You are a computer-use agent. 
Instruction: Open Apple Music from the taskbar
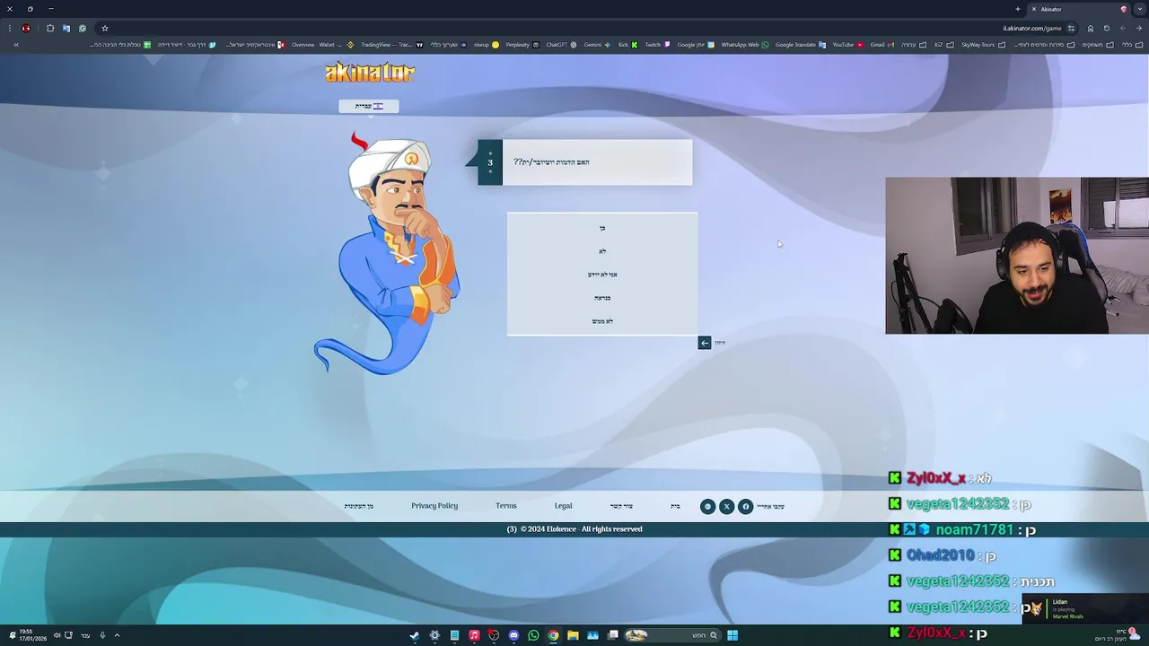tap(474, 635)
